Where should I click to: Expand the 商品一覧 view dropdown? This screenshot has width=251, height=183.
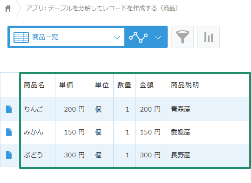[117, 38]
